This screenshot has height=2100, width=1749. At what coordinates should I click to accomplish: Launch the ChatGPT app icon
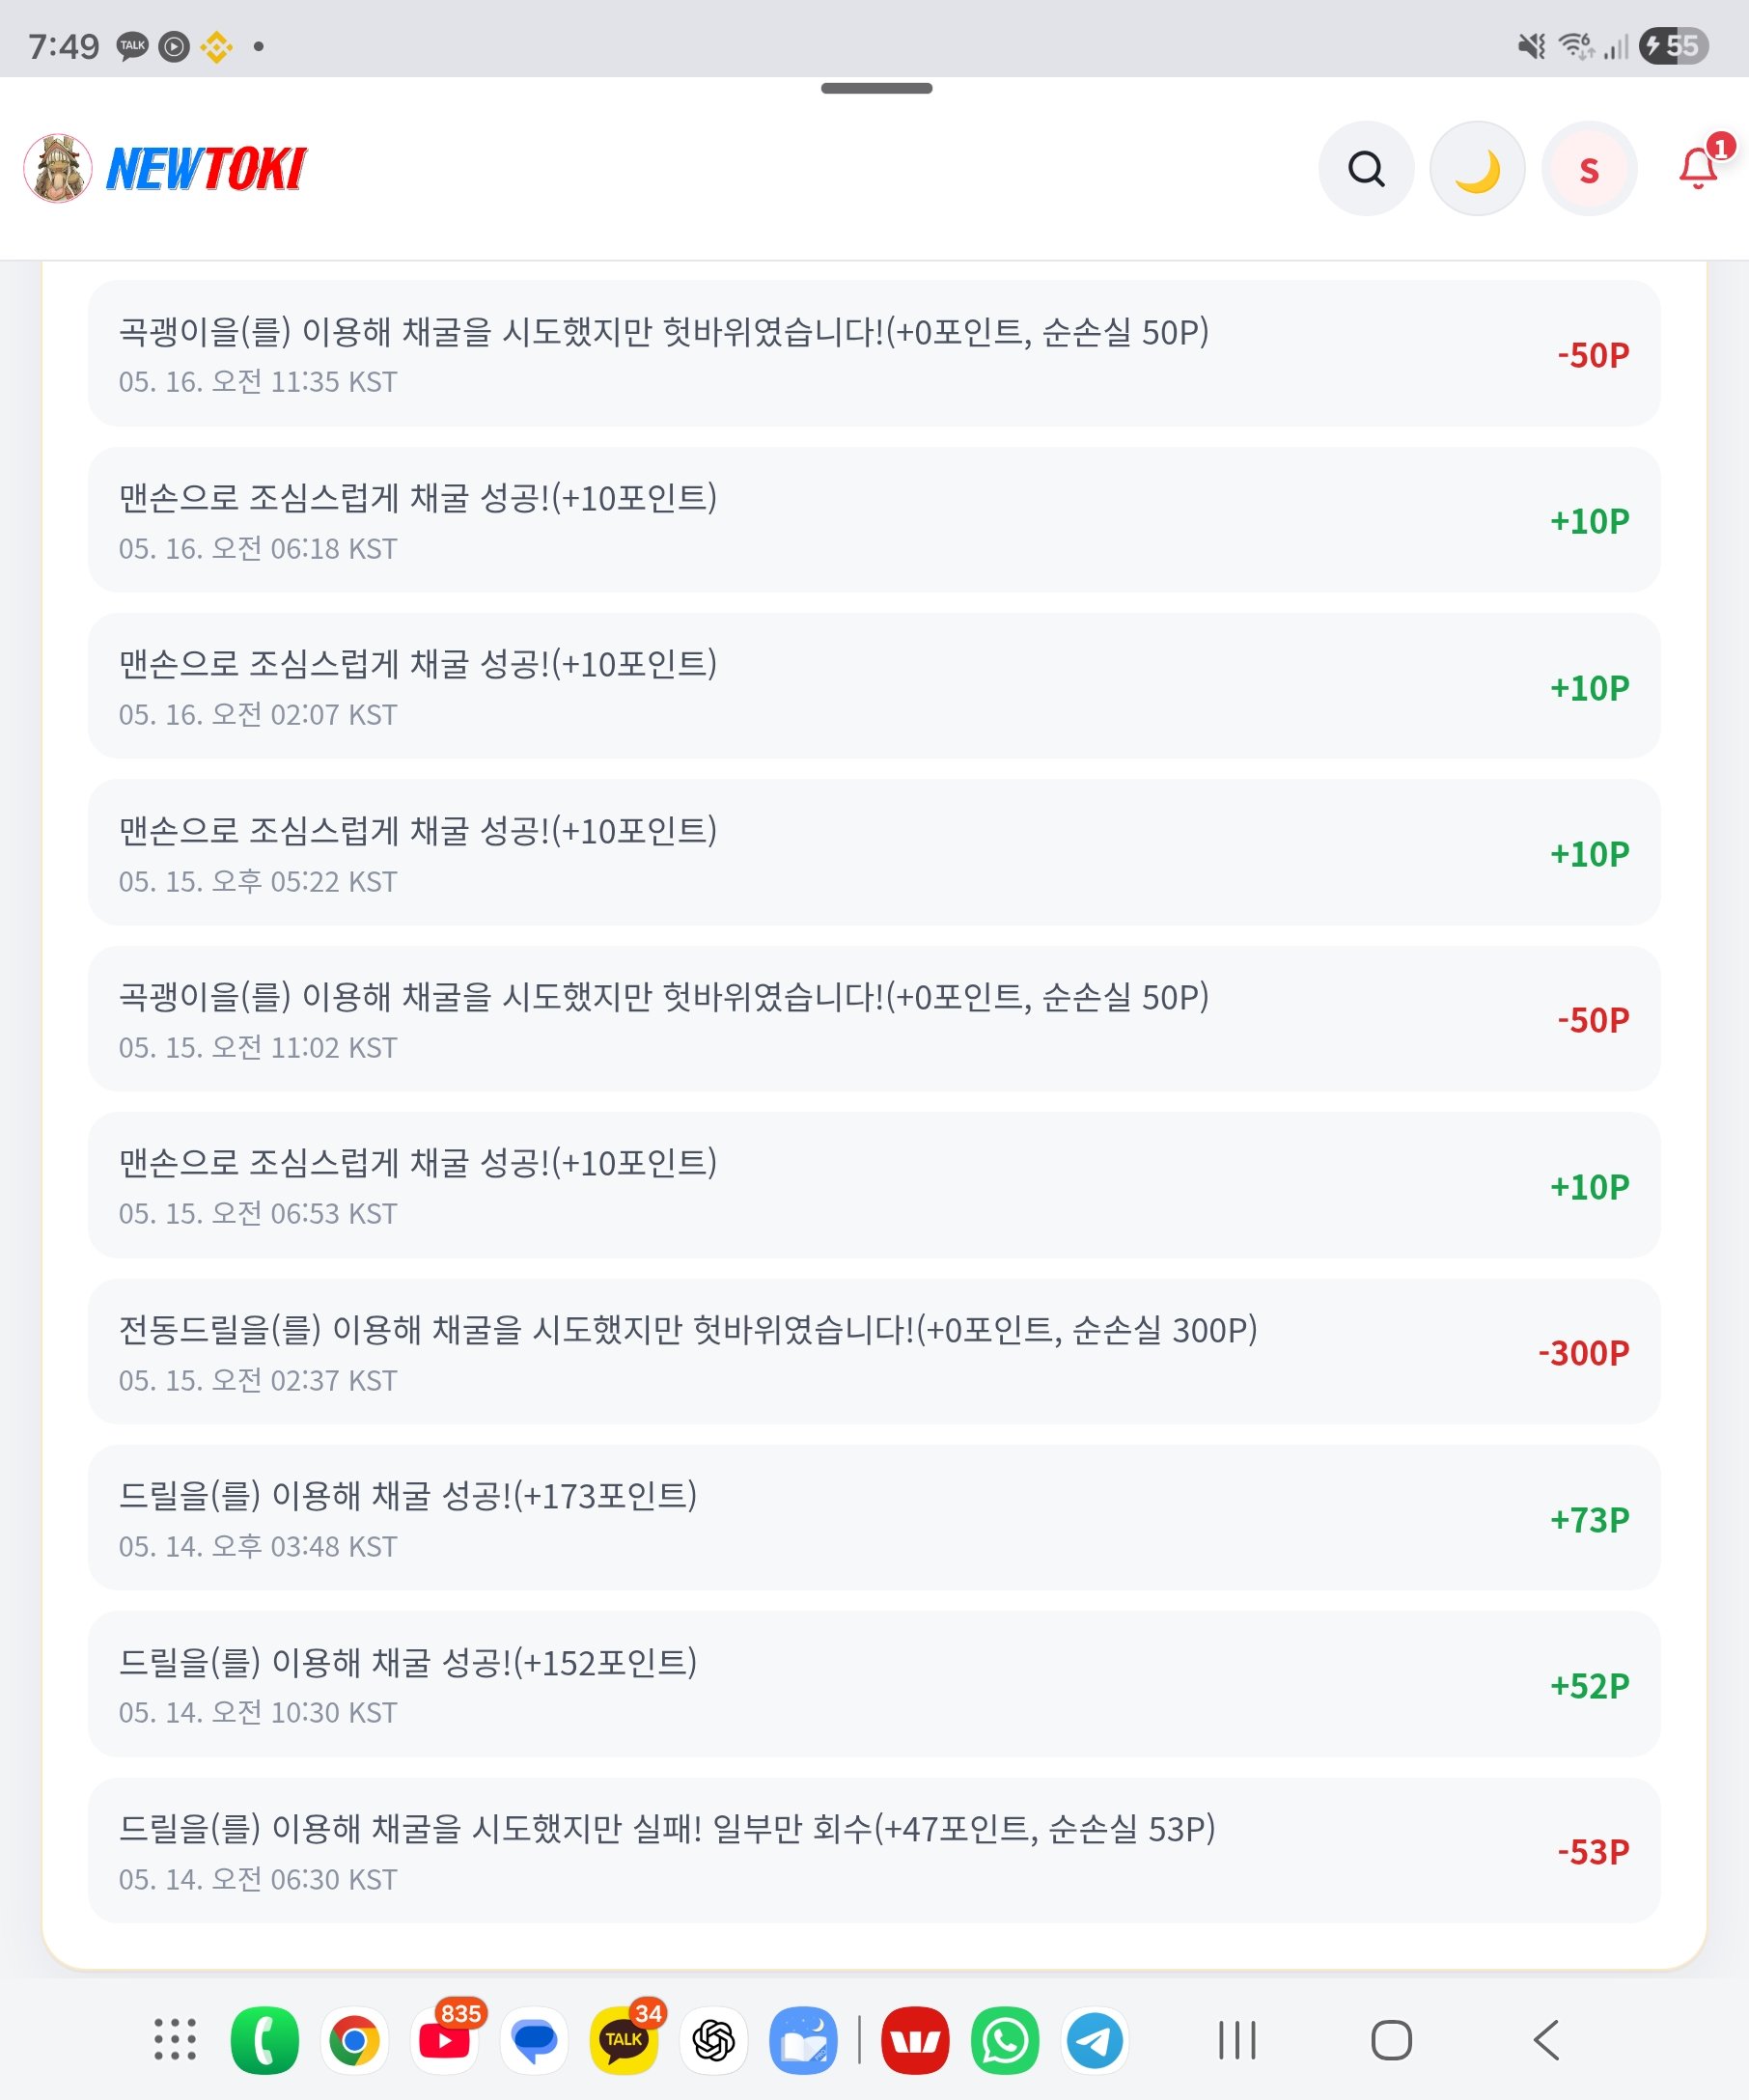click(x=714, y=2040)
